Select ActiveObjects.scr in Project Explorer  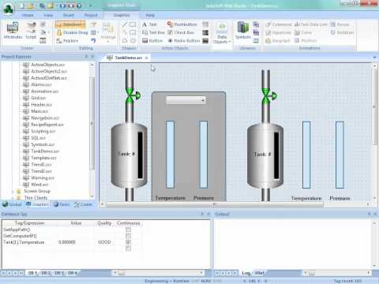point(47,65)
